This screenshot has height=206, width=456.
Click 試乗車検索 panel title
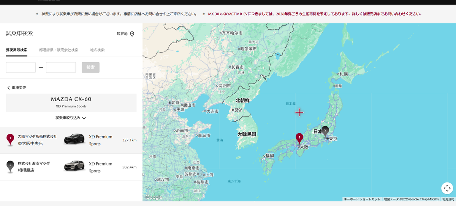(x=19, y=33)
